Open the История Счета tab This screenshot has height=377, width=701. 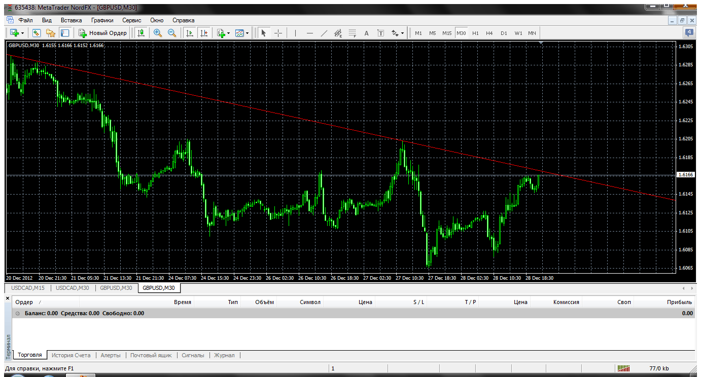(71, 355)
